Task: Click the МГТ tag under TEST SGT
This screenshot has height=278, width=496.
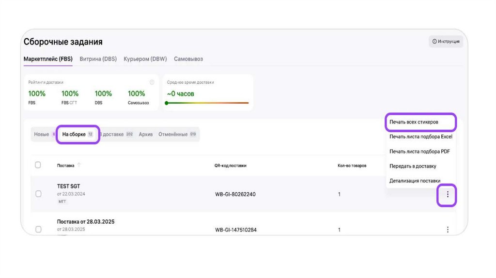Action: tap(62, 201)
